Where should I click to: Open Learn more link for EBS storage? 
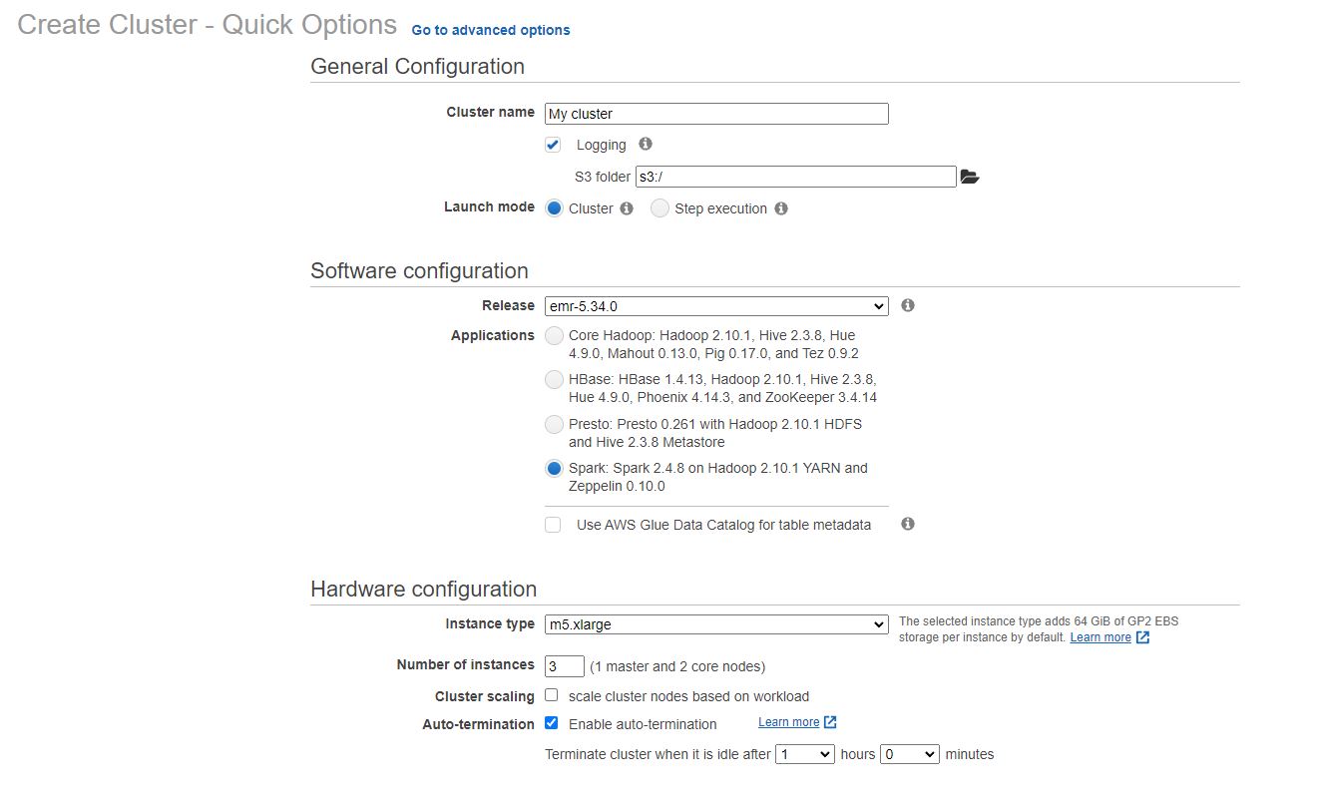point(1100,637)
